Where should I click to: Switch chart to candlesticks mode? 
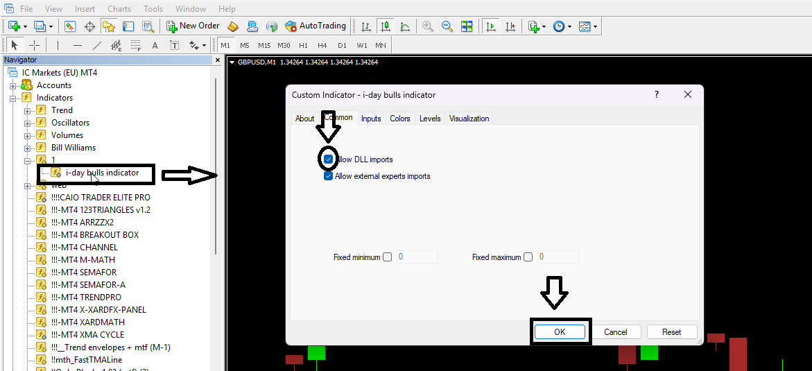(x=386, y=26)
